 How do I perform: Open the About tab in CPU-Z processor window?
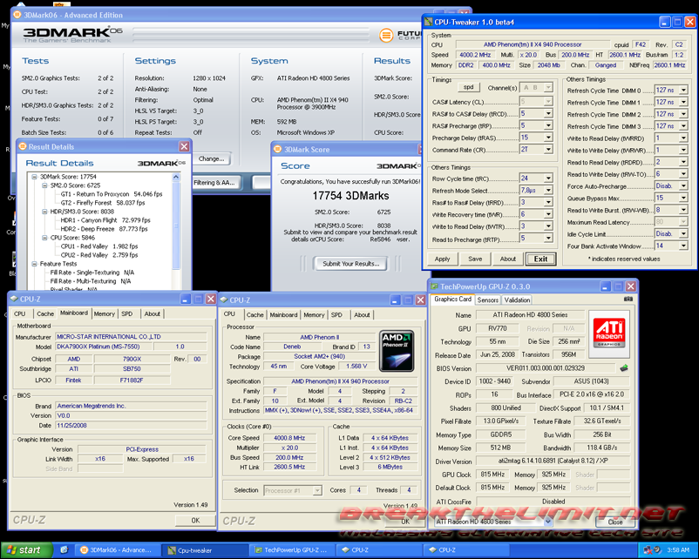(x=362, y=314)
